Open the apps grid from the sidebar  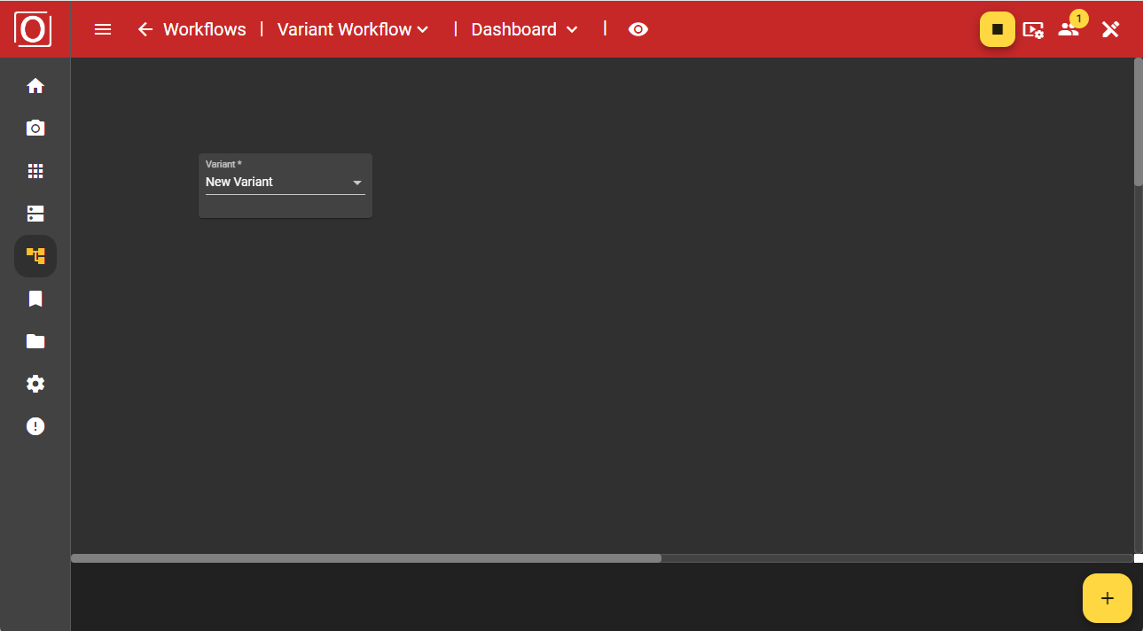coord(35,170)
